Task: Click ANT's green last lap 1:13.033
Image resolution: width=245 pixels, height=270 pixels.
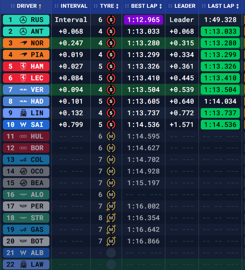Action: point(220,31)
